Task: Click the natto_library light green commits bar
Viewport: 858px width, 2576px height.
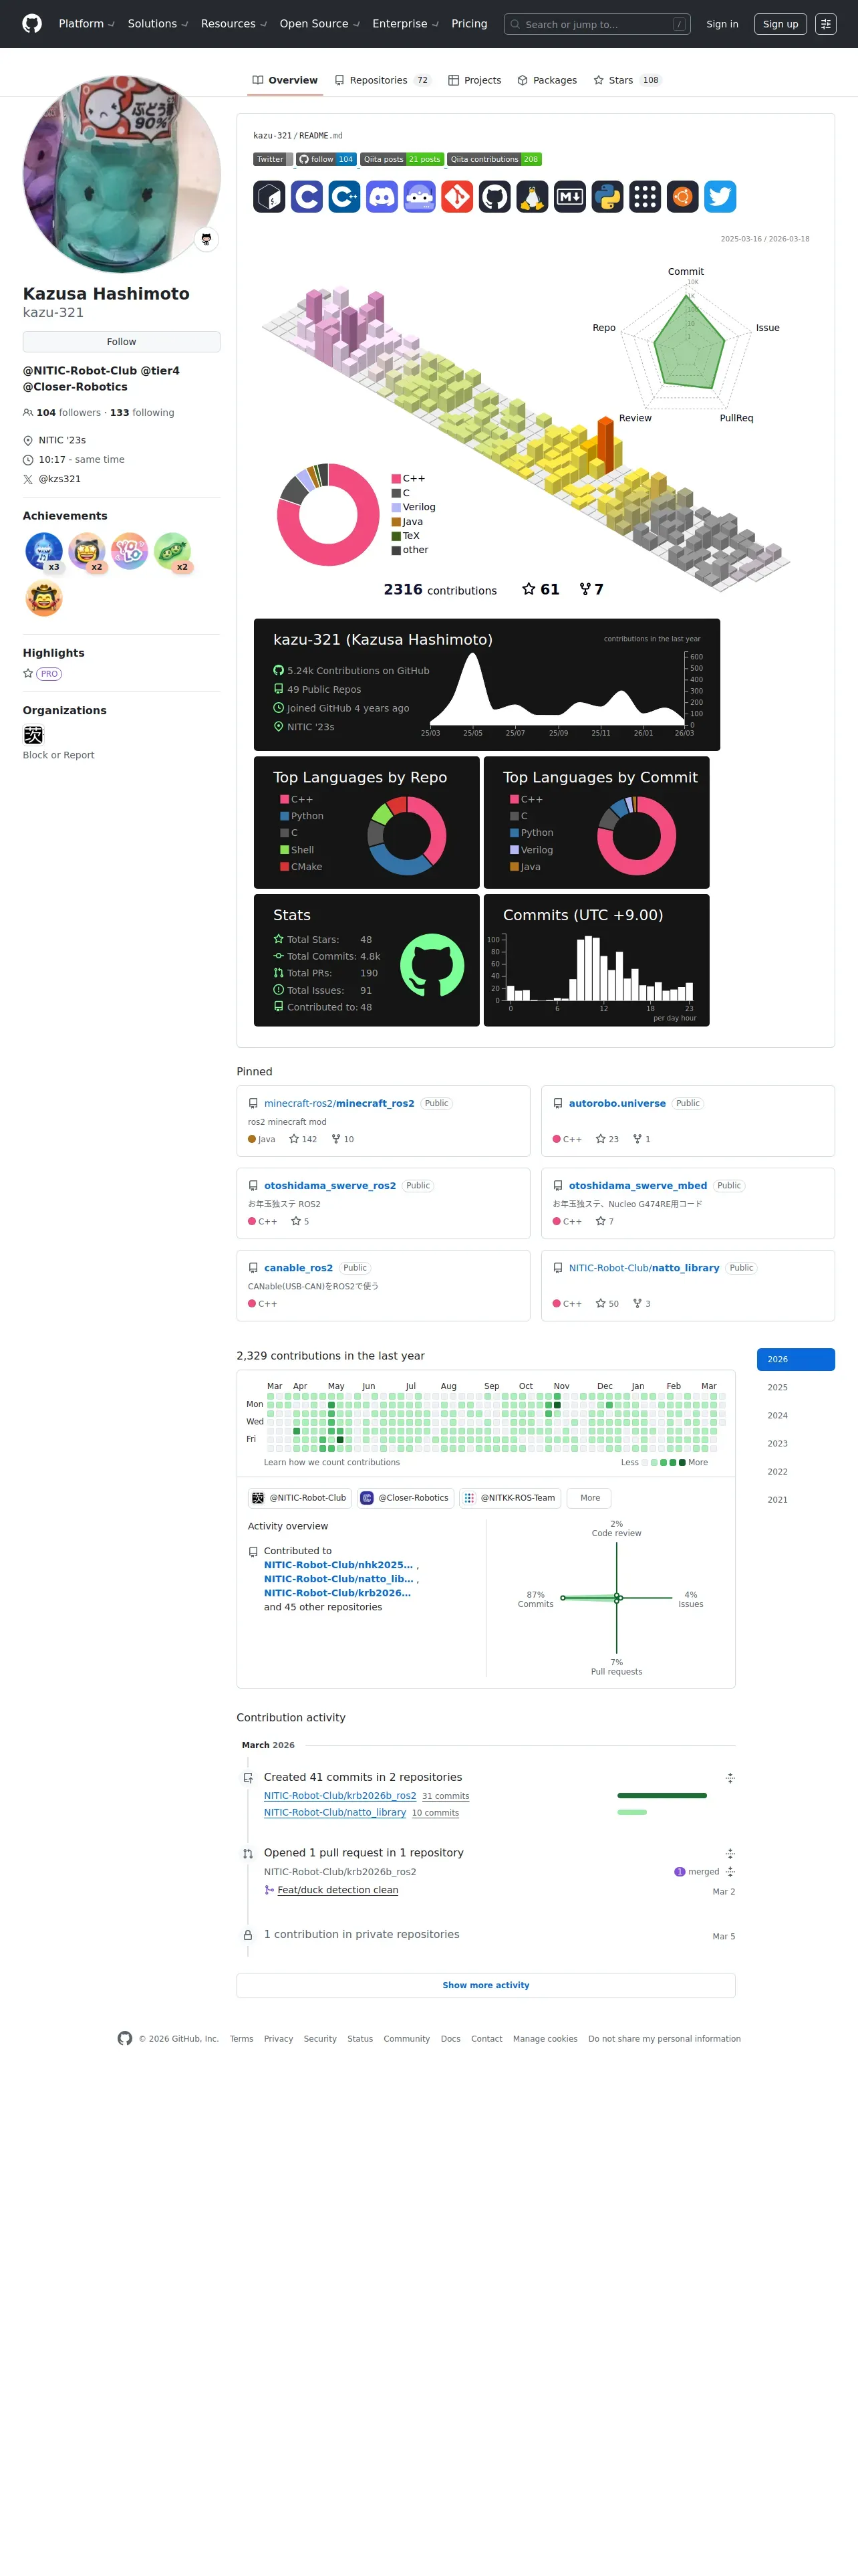Action: click(x=632, y=1812)
